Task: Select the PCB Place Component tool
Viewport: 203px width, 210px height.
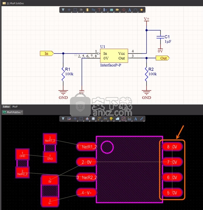Action: pos(93,119)
